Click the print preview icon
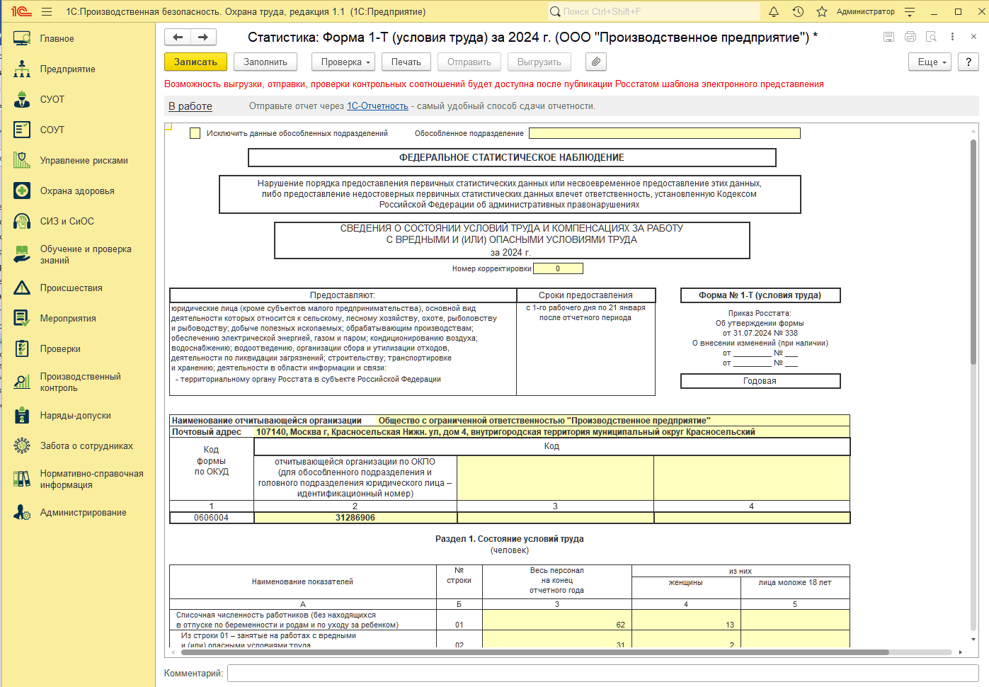This screenshot has width=989, height=687. (932, 37)
